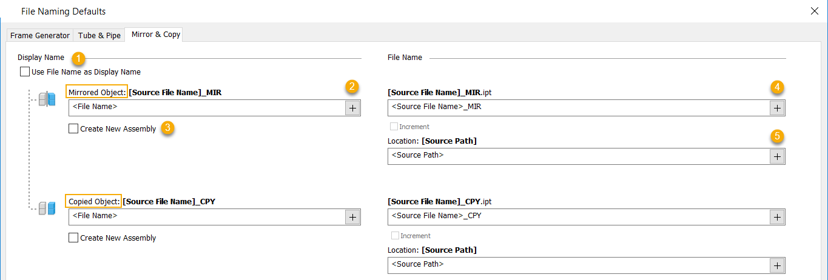This screenshot has height=280, width=828.
Task: Enable Use File Name as Display Name
Action: [x=25, y=72]
